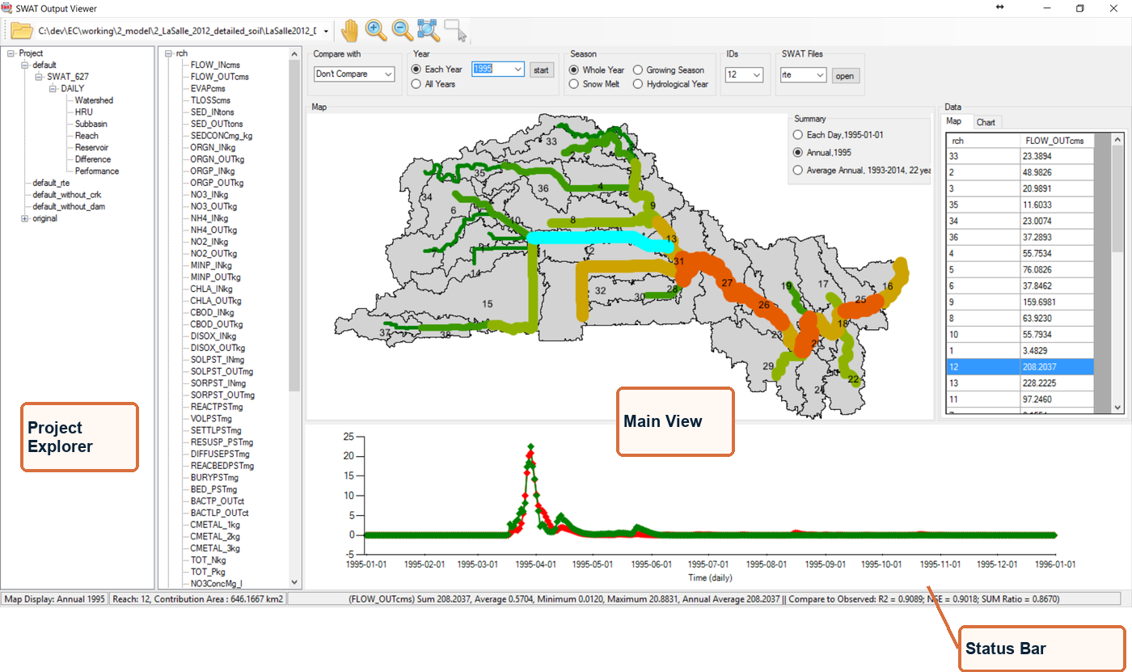
Task: Select NO3_OUTkg variable
Action: point(213,206)
